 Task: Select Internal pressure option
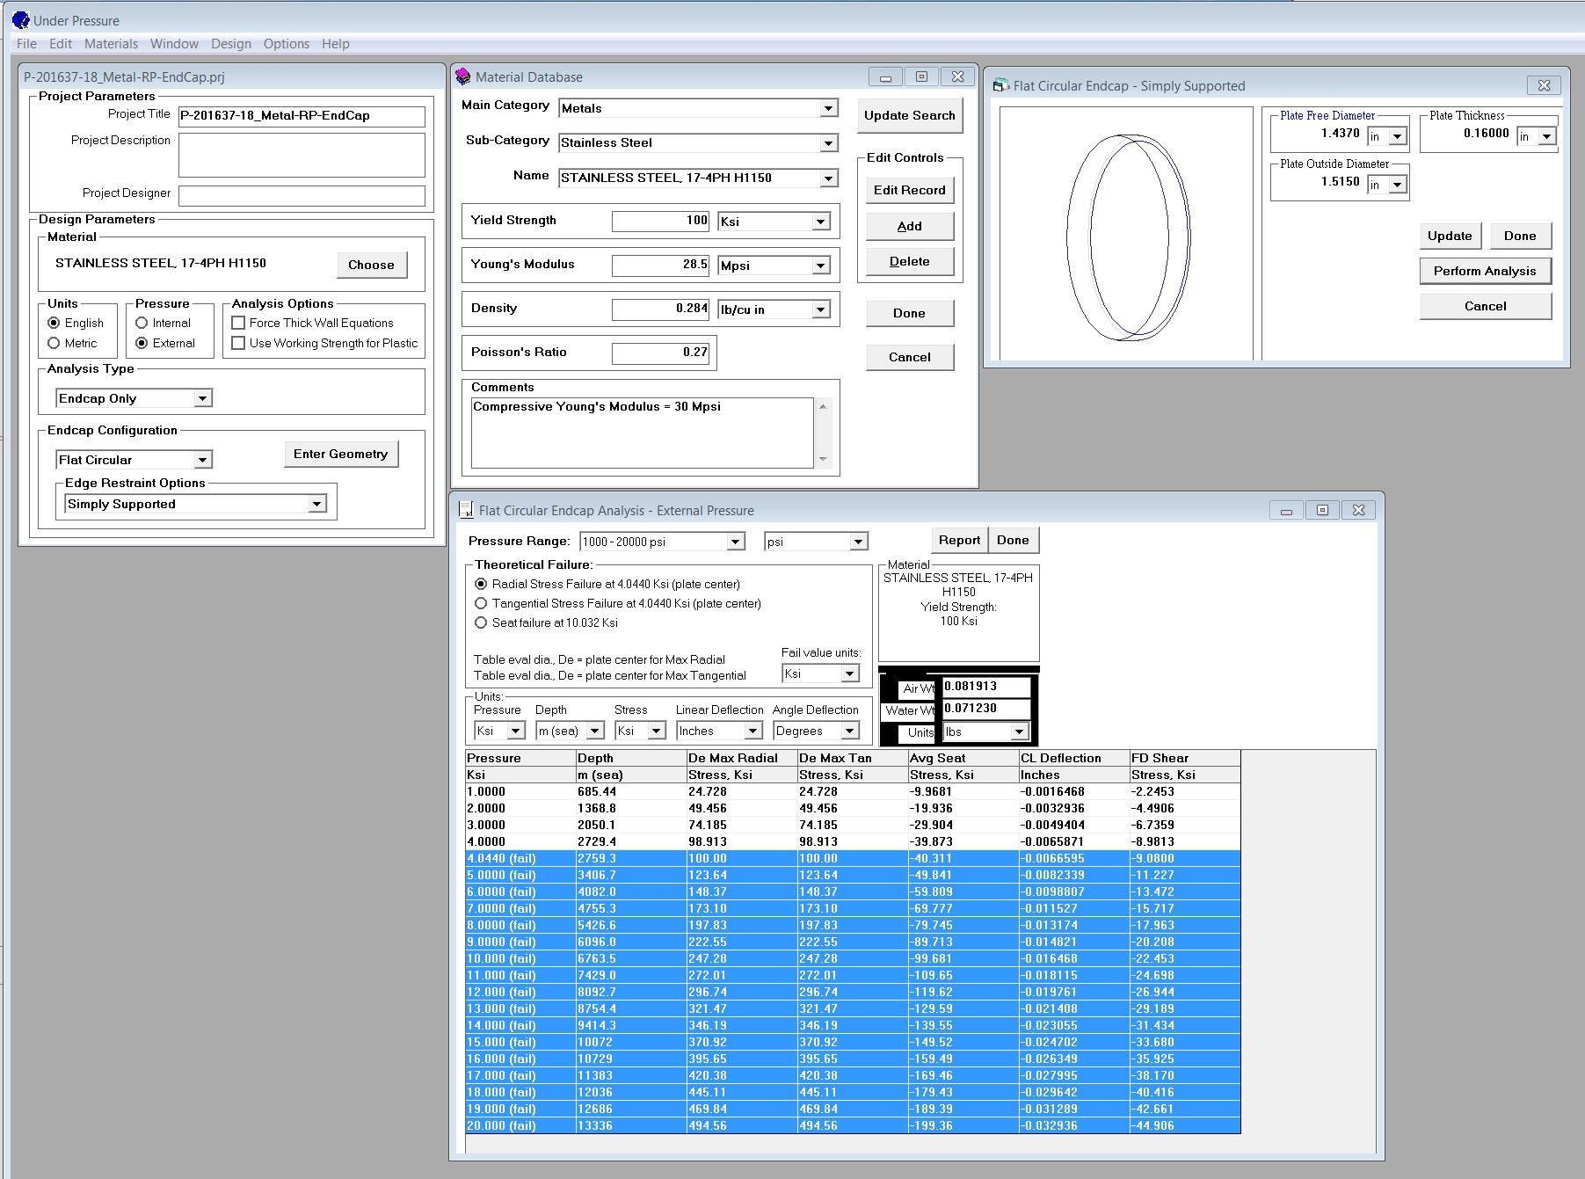[142, 323]
